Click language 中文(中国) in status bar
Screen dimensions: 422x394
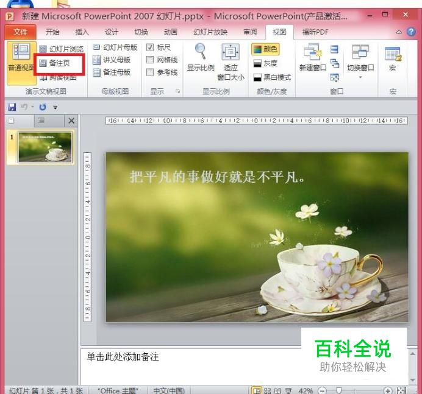(169, 390)
